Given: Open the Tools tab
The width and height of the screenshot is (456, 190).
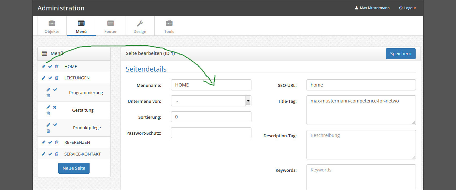Looking at the screenshot, I should 169,26.
